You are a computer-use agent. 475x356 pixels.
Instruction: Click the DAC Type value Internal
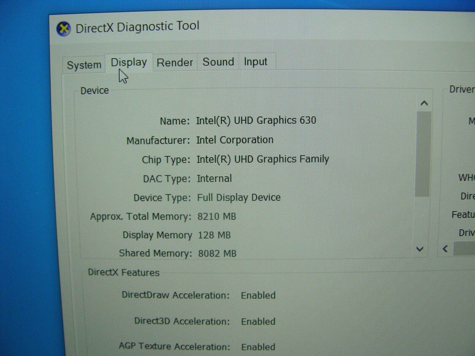(214, 179)
